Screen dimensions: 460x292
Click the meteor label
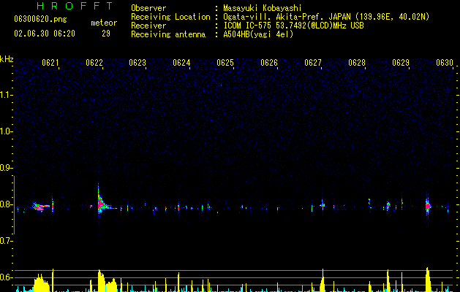(x=104, y=23)
